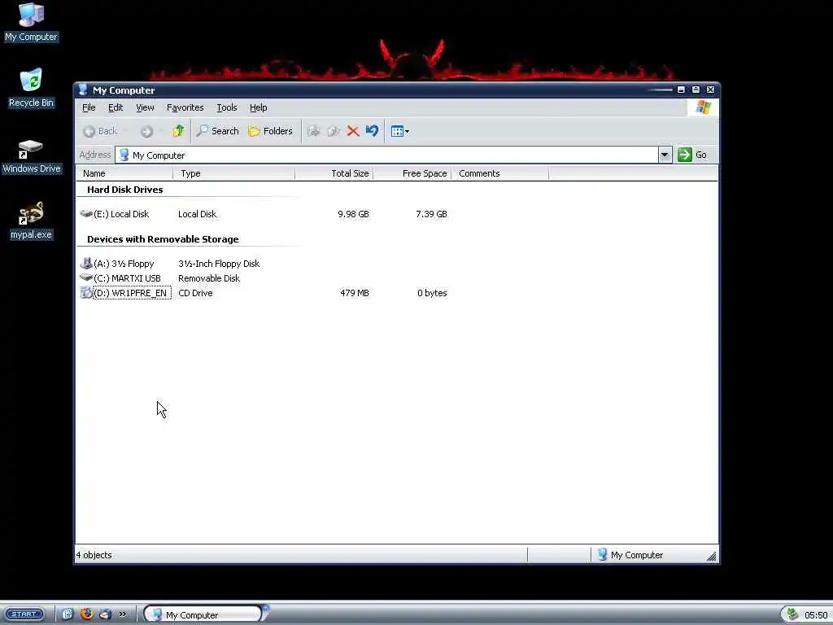Select the (E:) Local Disk drive icon
The image size is (833, 625).
point(86,214)
